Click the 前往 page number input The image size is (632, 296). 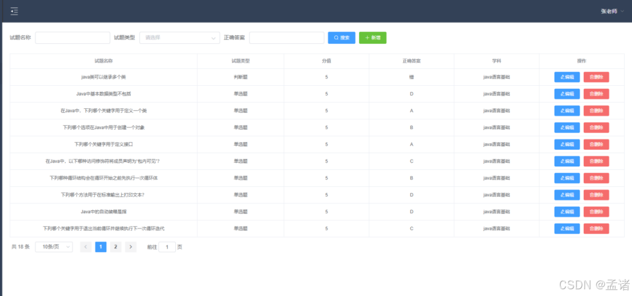(167, 247)
